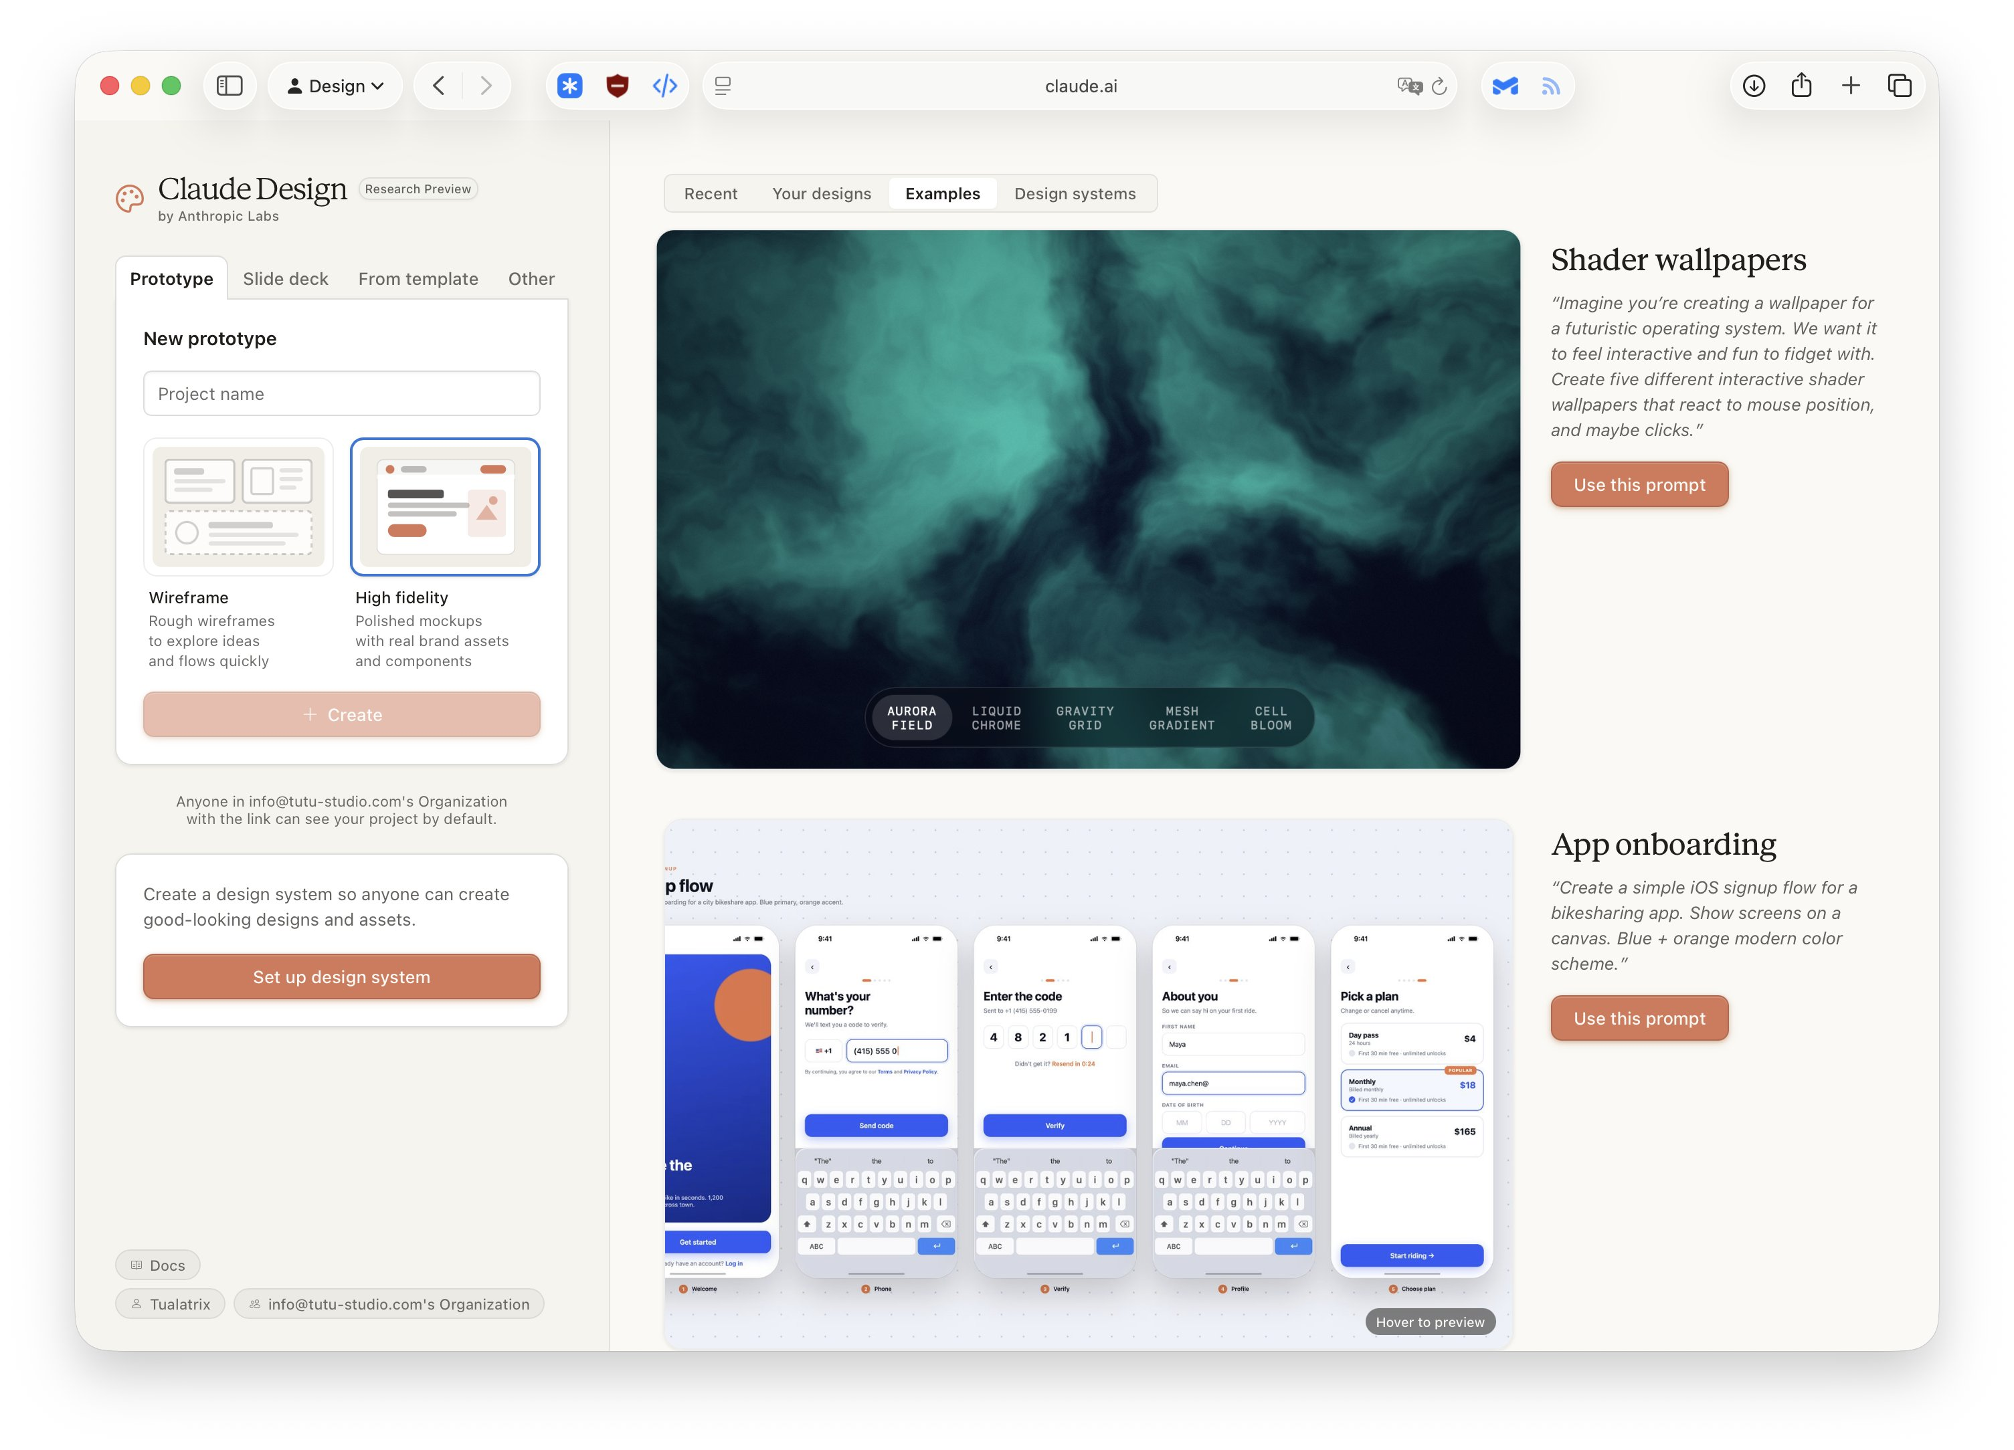The width and height of the screenshot is (2014, 1450).
Task: Click the share toolbar icon
Action: point(1801,86)
